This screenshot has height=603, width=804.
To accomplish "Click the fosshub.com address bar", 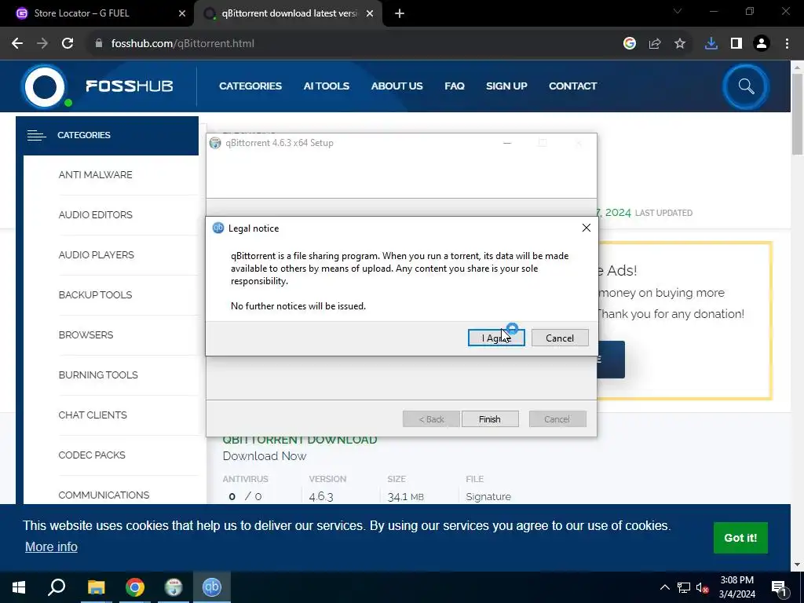I will 354,44.
